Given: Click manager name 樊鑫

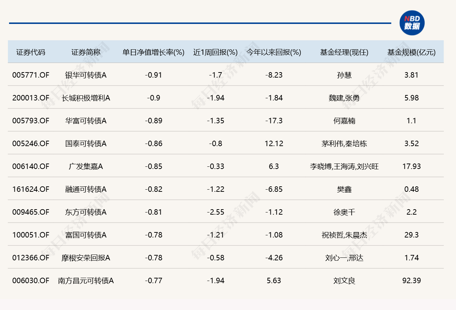Looking at the screenshot, I should click(x=344, y=189).
